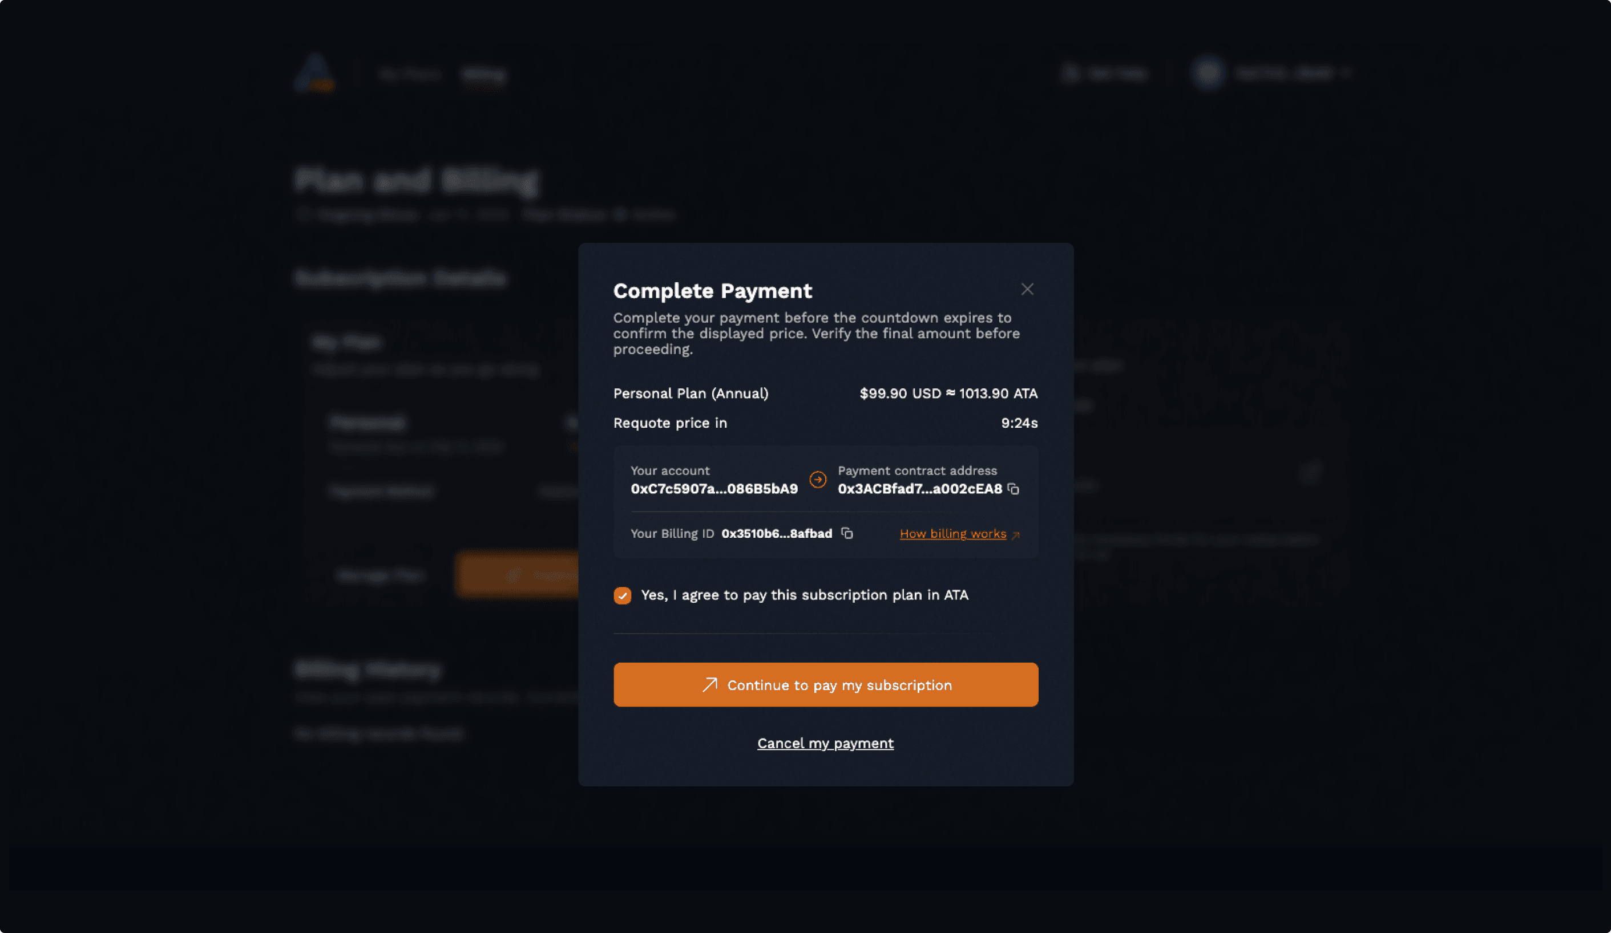The width and height of the screenshot is (1611, 933).
Task: Switch to the Billing tab
Action: coord(484,74)
